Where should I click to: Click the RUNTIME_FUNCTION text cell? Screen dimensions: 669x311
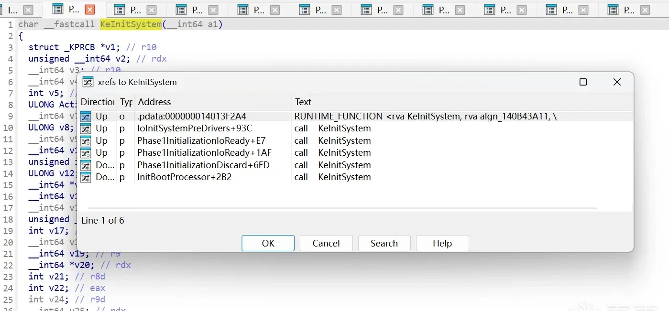(426, 116)
